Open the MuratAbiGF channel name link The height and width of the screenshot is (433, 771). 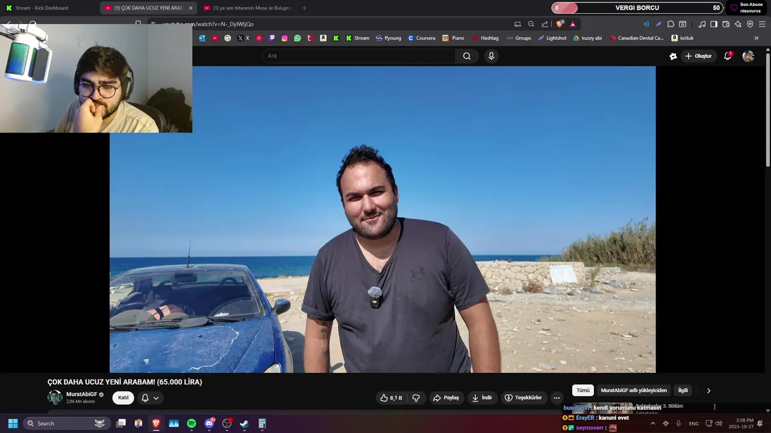pyautogui.click(x=81, y=395)
